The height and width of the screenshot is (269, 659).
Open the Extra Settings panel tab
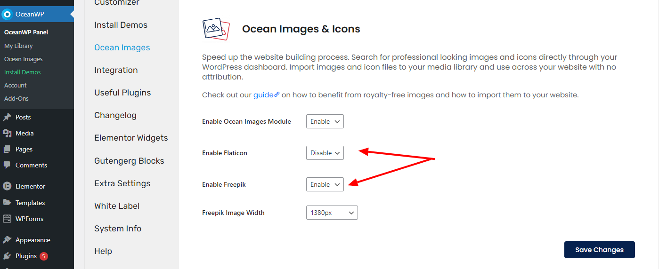tap(122, 183)
